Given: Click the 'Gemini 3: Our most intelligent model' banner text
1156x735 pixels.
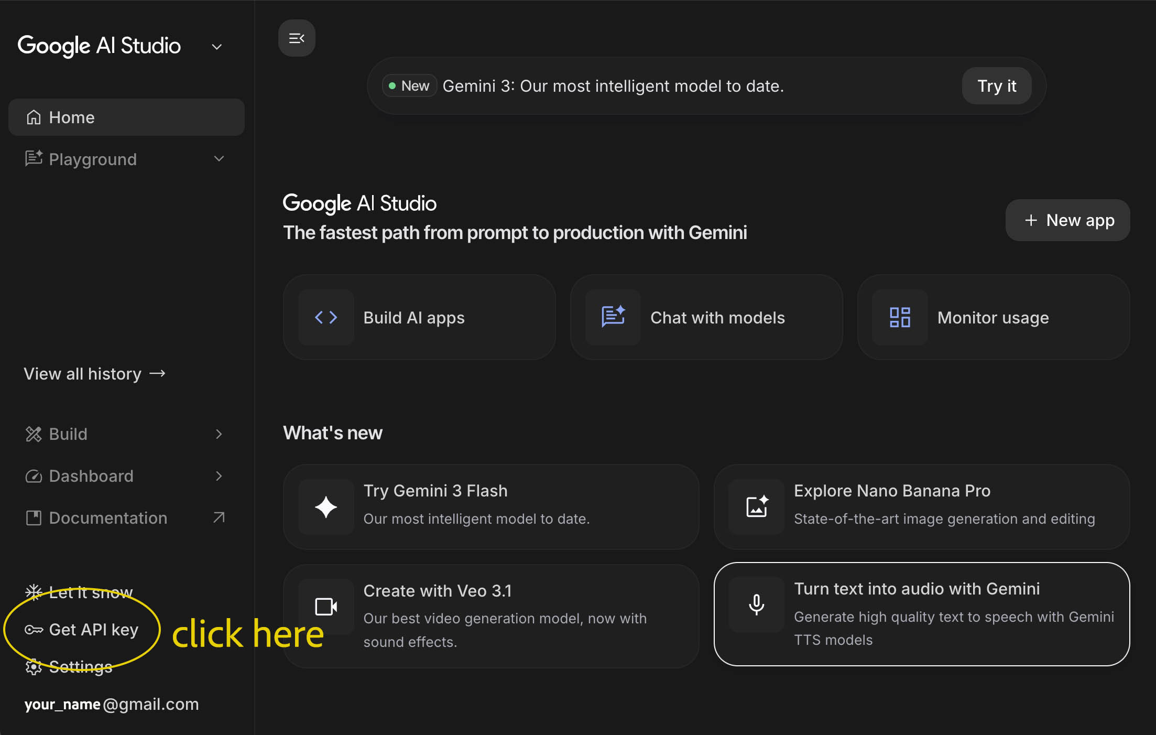Looking at the screenshot, I should pyautogui.click(x=613, y=86).
